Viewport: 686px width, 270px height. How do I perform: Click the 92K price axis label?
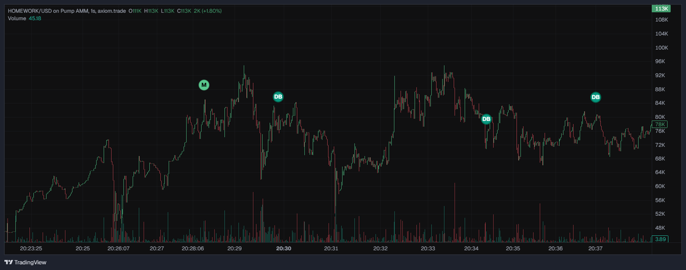point(661,75)
